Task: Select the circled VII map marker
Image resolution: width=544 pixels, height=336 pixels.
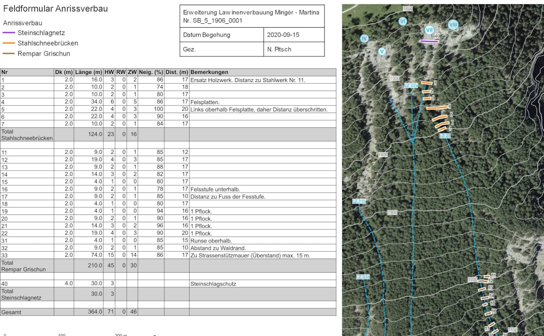Action: click(x=429, y=30)
